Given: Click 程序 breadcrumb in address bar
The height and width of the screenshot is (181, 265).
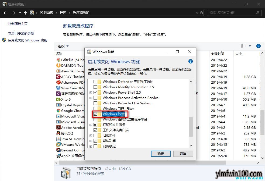Looking at the screenshot, I should (x=63, y=13).
